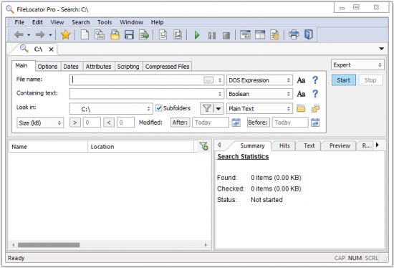Click the Start button
Image resolution: width=394 pixels, height=268 pixels.
pyautogui.click(x=343, y=80)
